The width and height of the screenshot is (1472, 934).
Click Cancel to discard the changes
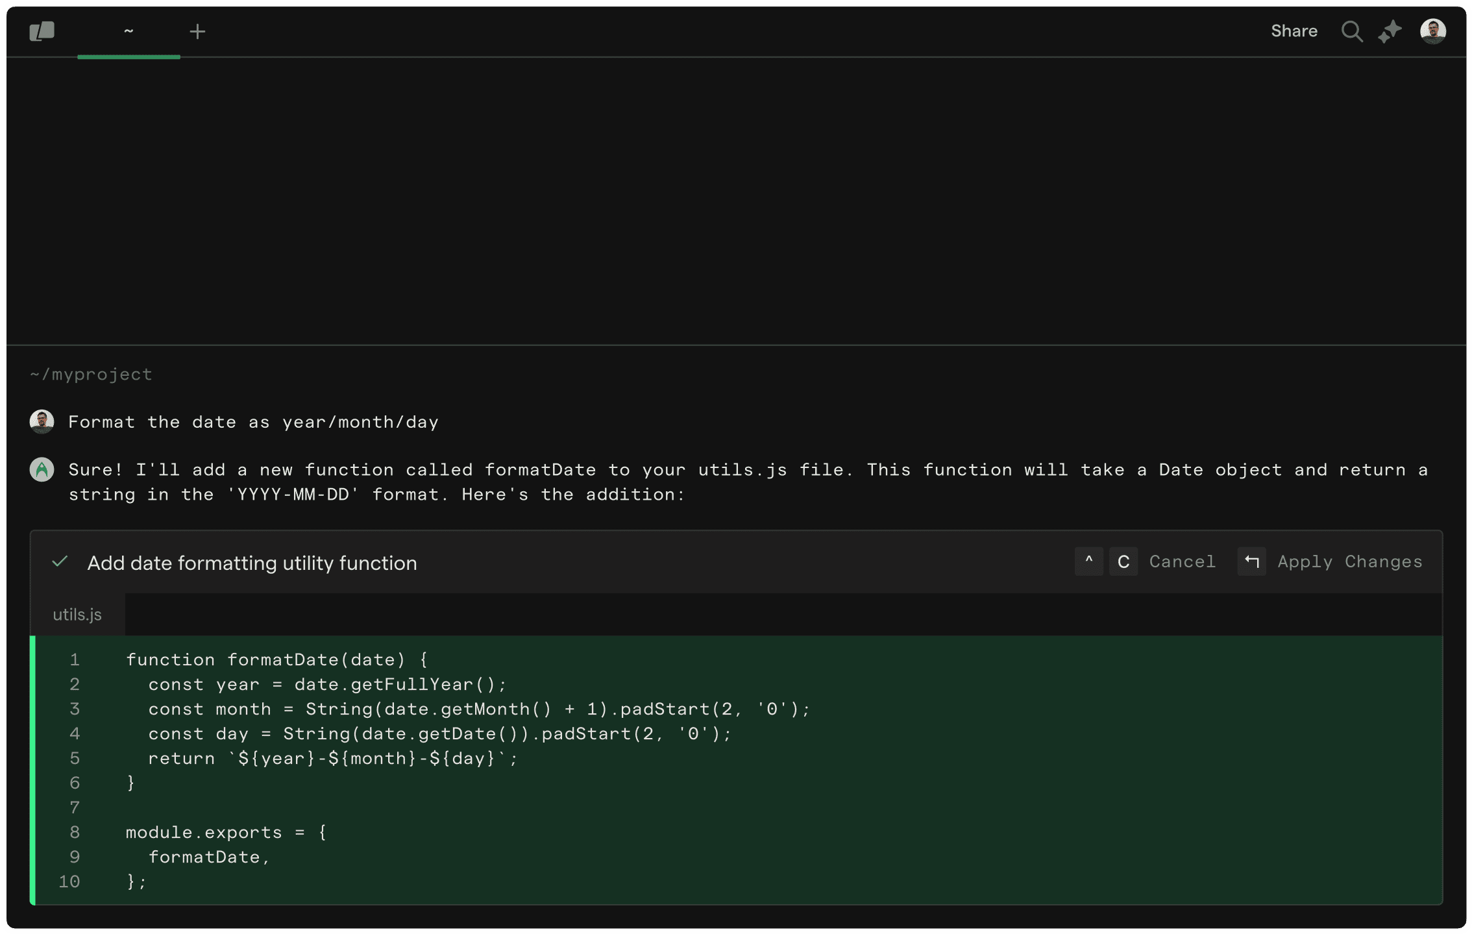point(1182,561)
